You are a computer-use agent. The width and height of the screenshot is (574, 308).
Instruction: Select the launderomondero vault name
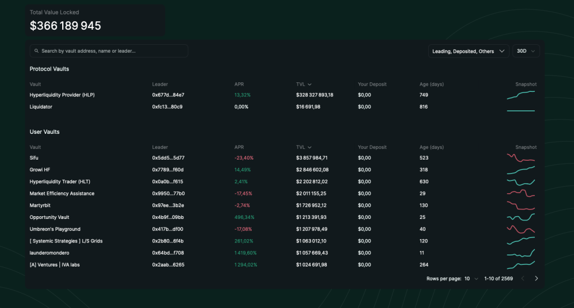click(x=49, y=253)
